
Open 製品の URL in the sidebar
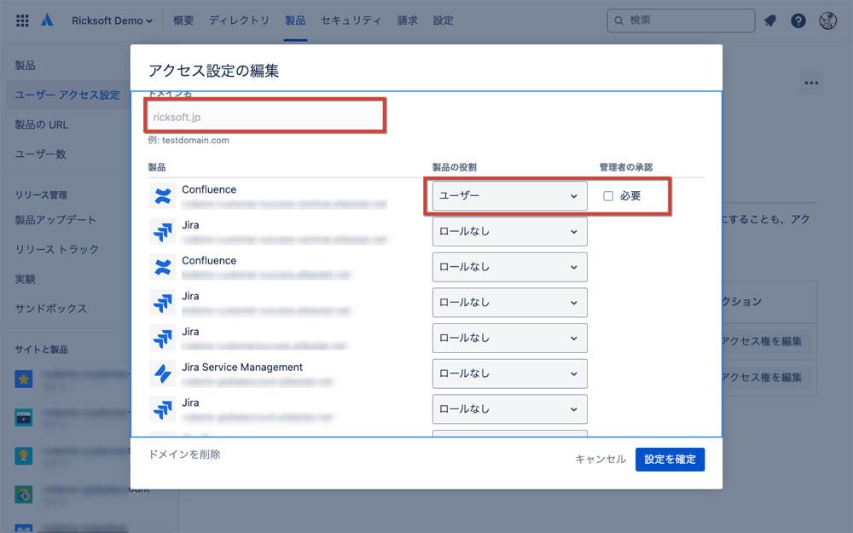(42, 125)
